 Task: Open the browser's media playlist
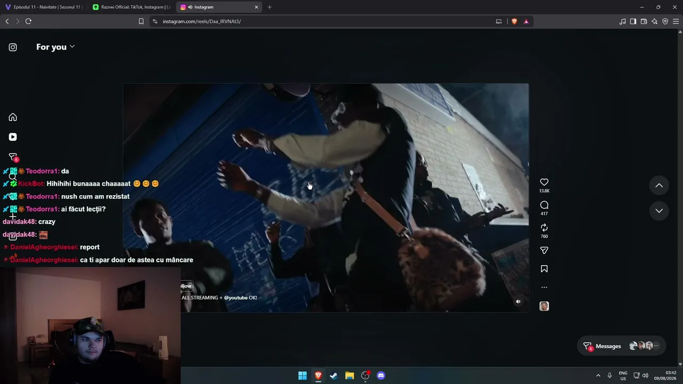pos(623,21)
